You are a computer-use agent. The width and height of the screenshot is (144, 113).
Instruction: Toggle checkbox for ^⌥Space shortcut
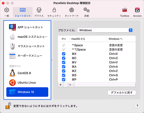(x=64, y=50)
